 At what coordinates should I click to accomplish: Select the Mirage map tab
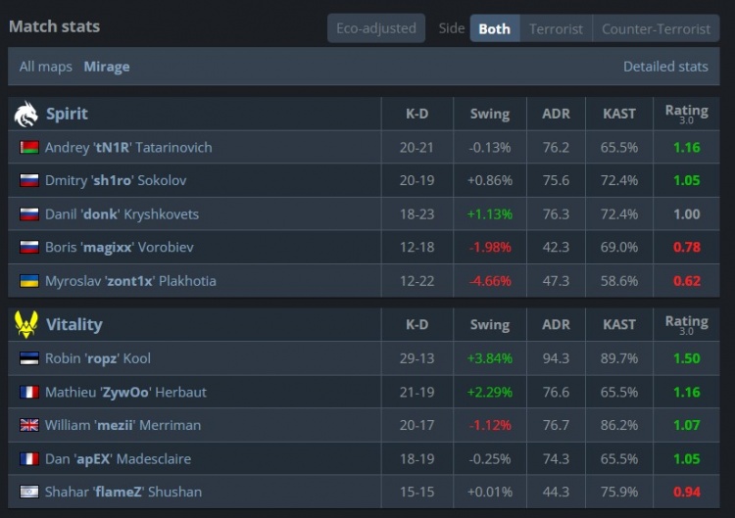[107, 67]
